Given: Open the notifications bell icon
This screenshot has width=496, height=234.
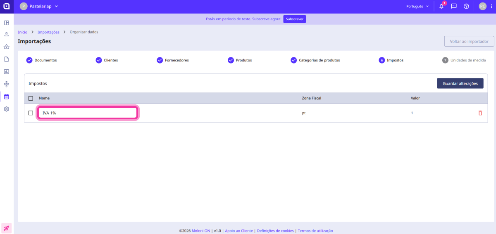Looking at the screenshot, I should 441,7.
